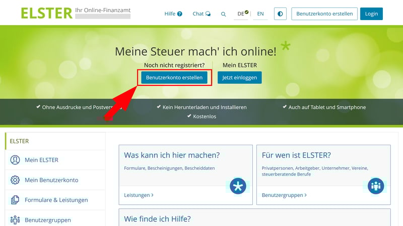
Task: Click Benutzerkonto erstellen under Noch nicht registriert
Action: tap(174, 77)
